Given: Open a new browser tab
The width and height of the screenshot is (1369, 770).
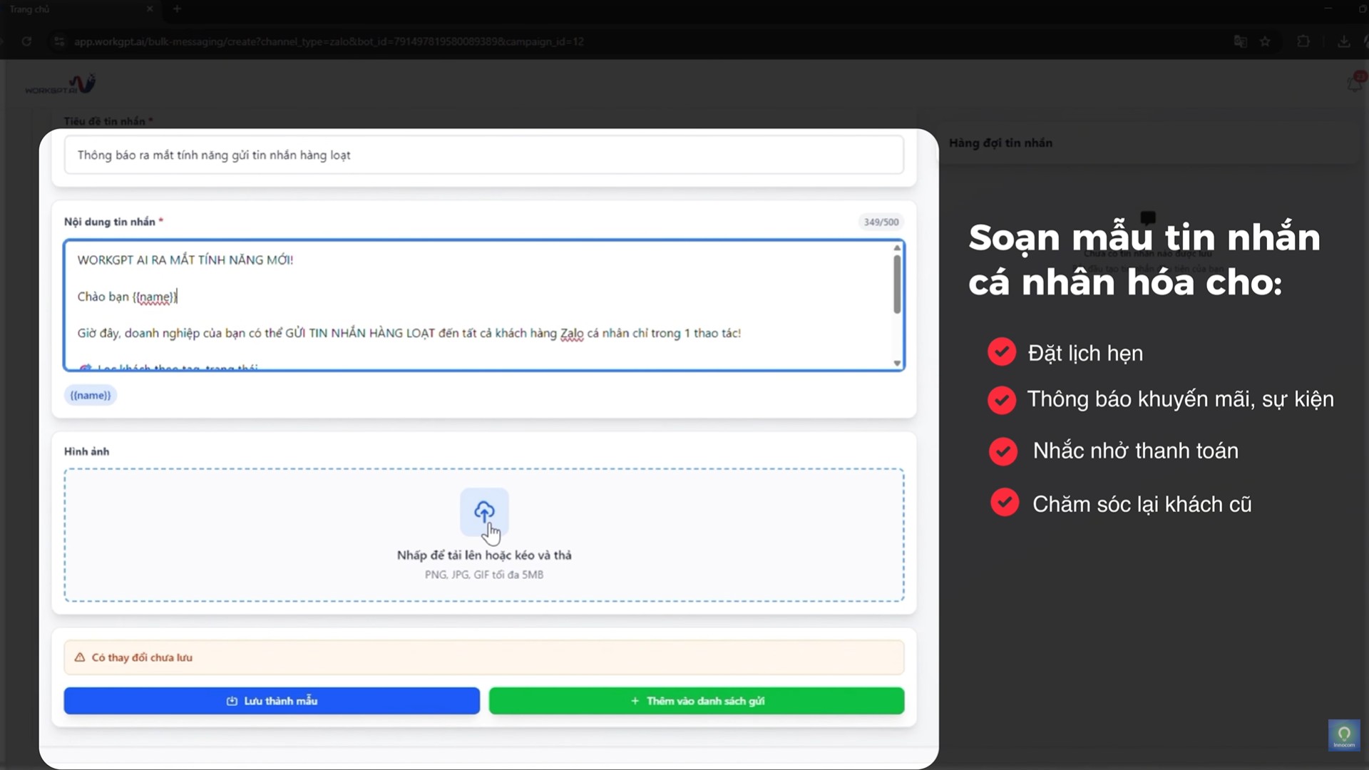Looking at the screenshot, I should (x=177, y=9).
